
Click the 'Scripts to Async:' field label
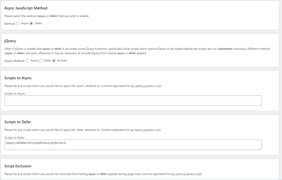click(x=15, y=93)
